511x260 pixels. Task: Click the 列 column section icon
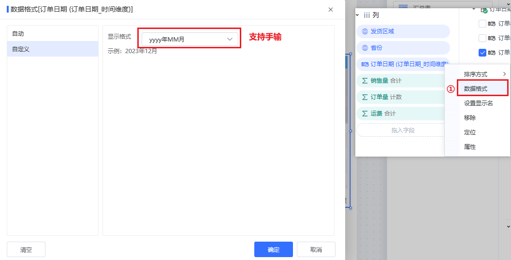point(366,15)
